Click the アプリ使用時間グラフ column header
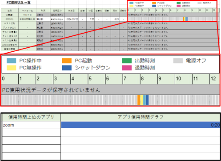Viewport: 221px width, 161px height. [141, 117]
